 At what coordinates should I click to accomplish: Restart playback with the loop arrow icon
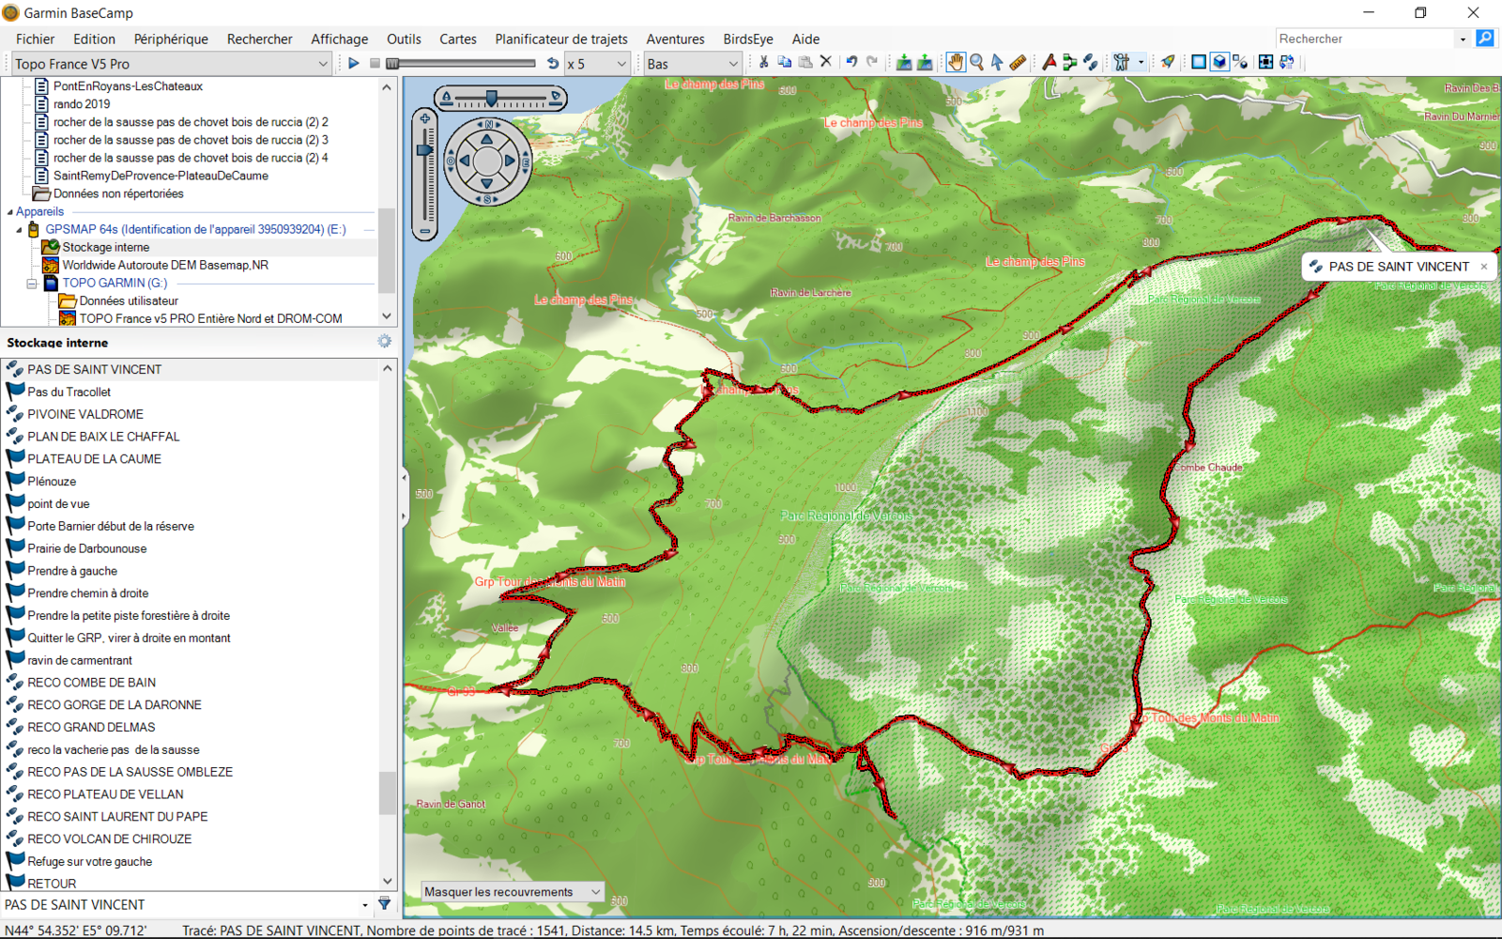click(553, 63)
